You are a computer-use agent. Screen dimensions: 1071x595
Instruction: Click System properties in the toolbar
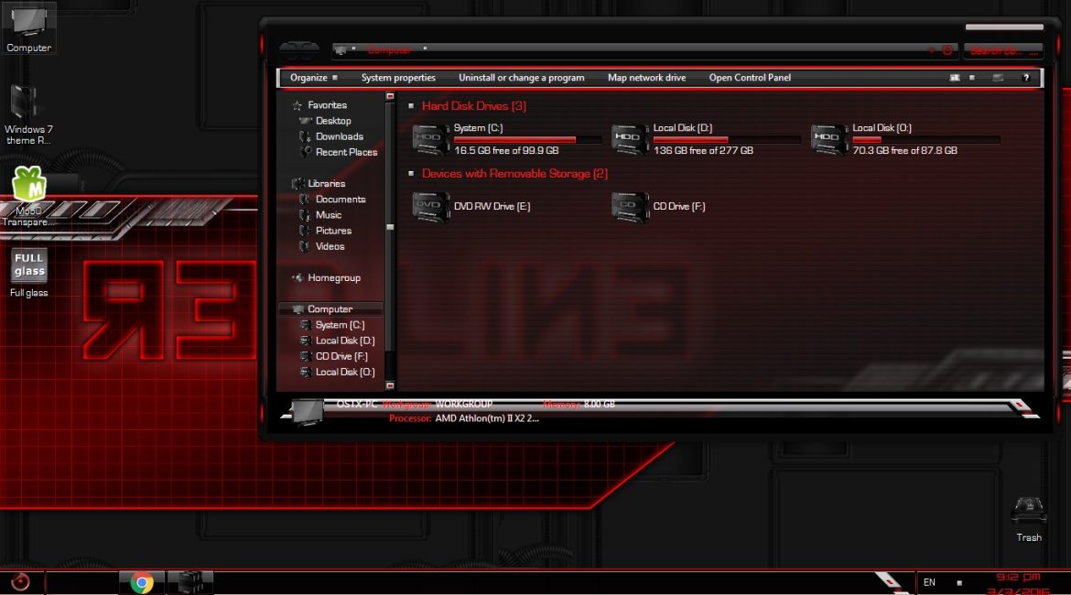pyautogui.click(x=398, y=78)
